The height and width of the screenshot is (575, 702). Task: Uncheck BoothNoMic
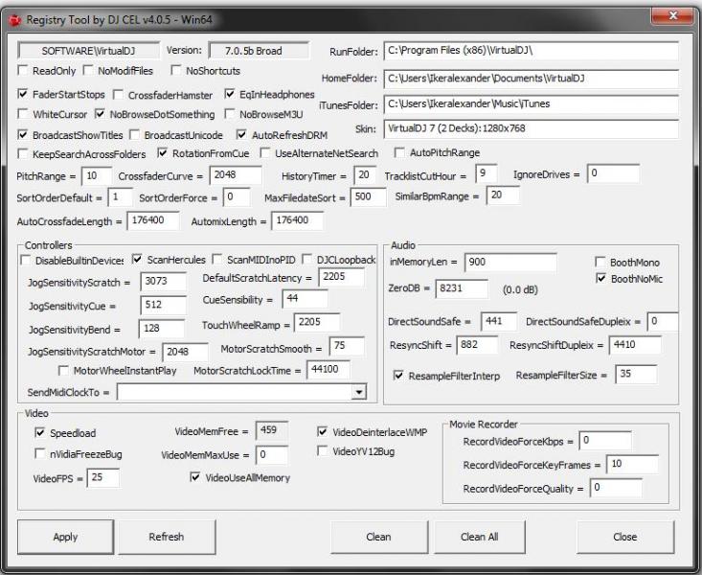[x=601, y=278]
